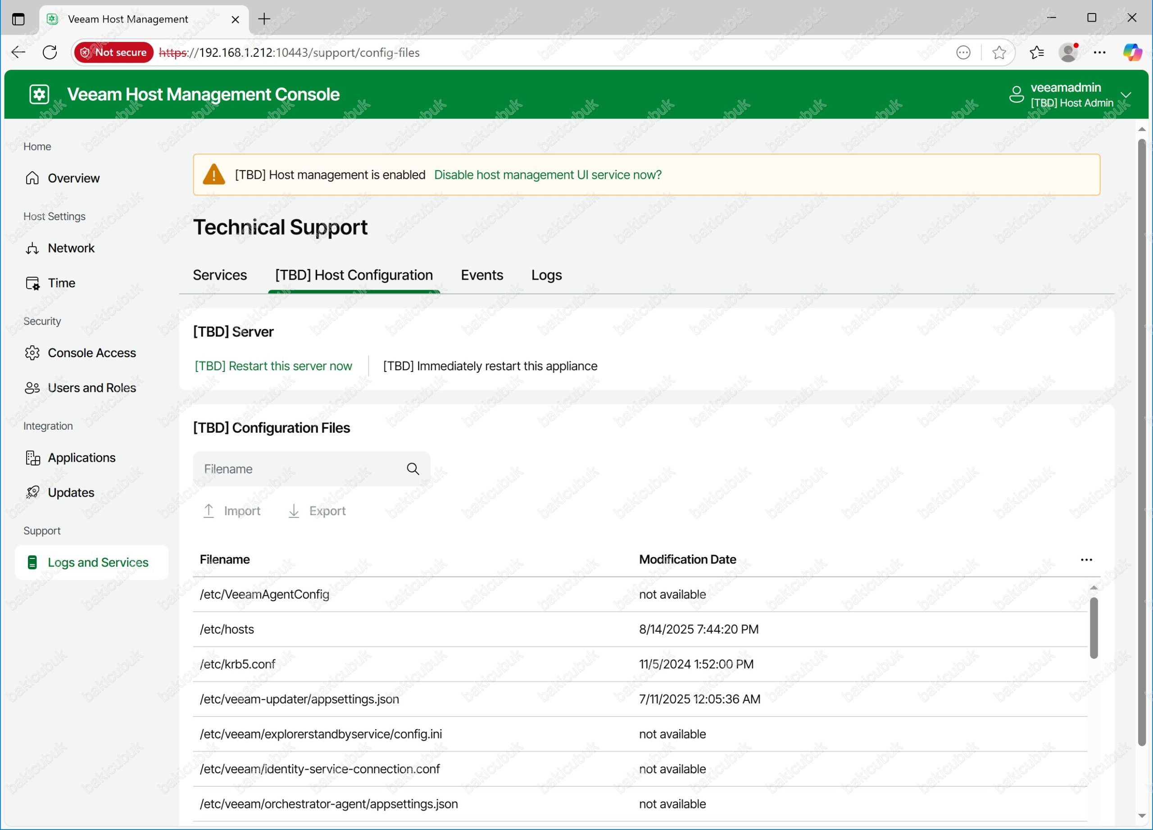This screenshot has height=830, width=1153.
Task: Click the browser refresh icon
Action: 50,52
